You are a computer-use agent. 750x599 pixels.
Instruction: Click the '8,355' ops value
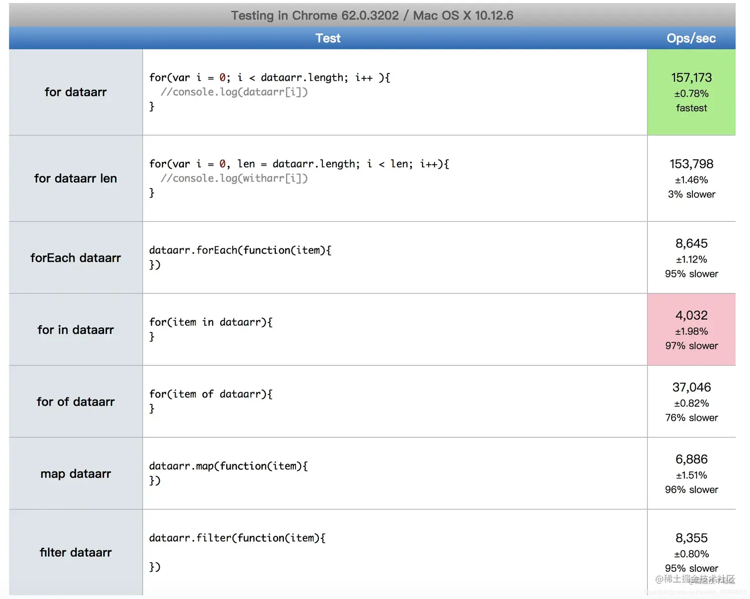(691, 538)
